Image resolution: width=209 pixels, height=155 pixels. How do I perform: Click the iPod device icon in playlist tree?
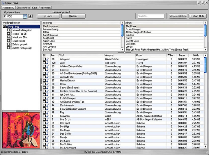pyautogui.click(x=7, y=26)
